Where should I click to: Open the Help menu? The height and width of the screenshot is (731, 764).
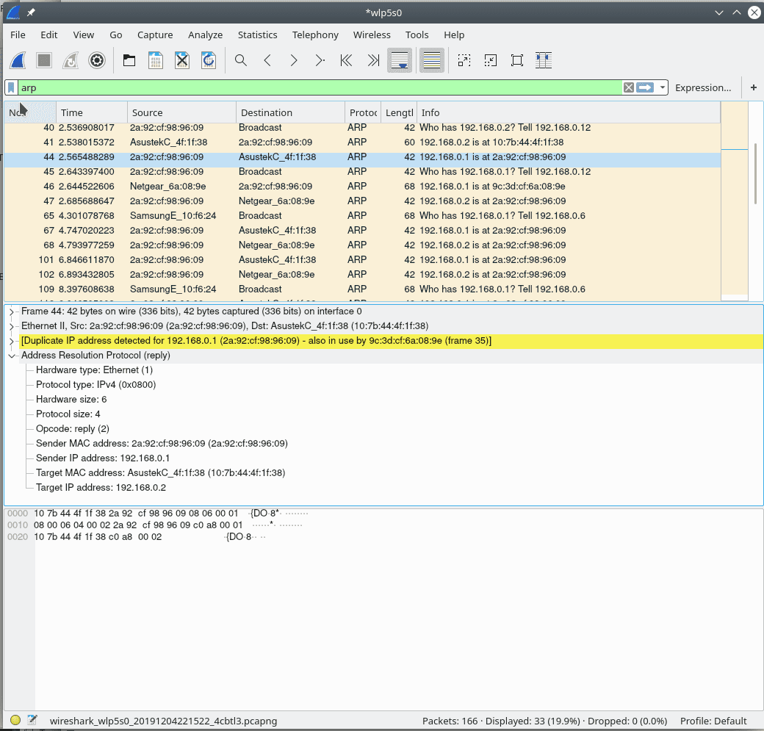coord(454,35)
